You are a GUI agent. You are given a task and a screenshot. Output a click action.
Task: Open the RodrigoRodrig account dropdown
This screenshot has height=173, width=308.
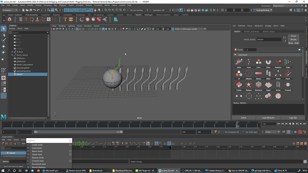point(263,10)
